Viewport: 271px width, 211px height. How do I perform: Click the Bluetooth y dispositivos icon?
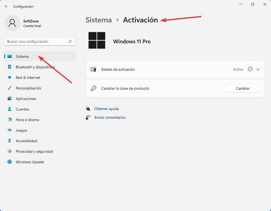9,67
